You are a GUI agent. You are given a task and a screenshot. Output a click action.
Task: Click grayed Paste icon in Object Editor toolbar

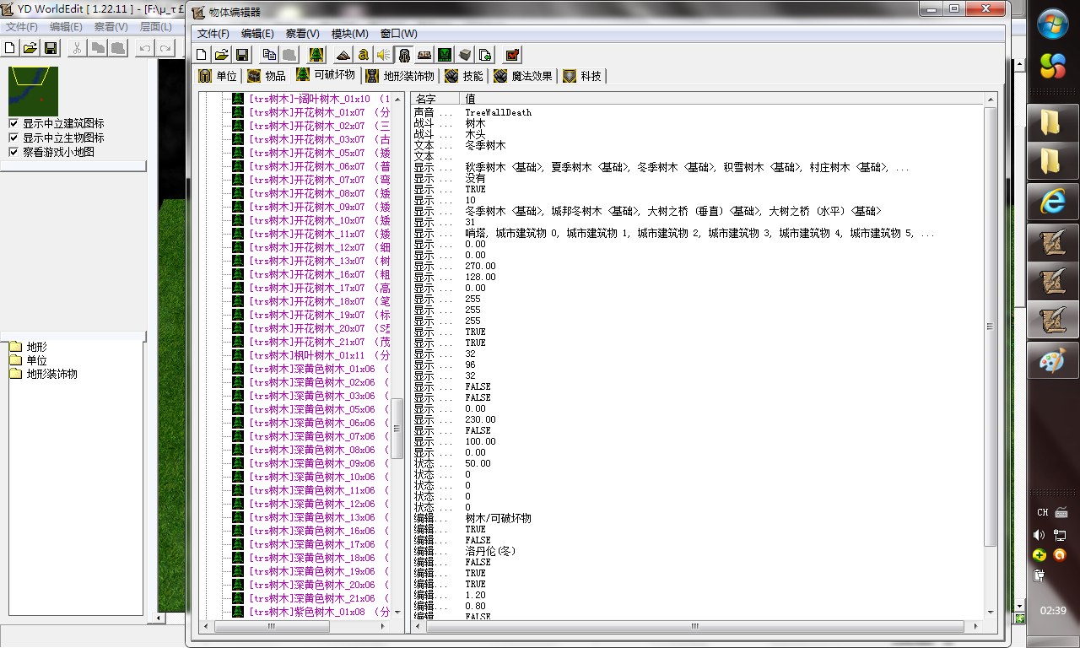[289, 55]
